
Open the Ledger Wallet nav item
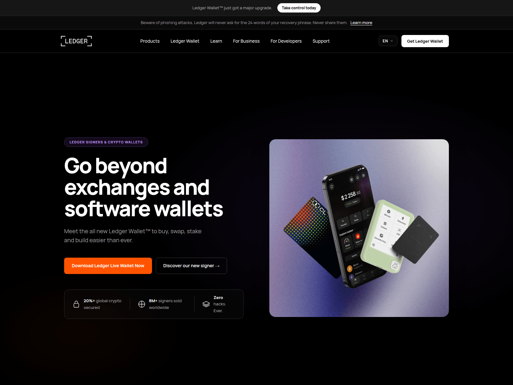coord(185,41)
